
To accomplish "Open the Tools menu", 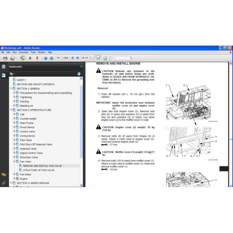I will tap(33, 52).
